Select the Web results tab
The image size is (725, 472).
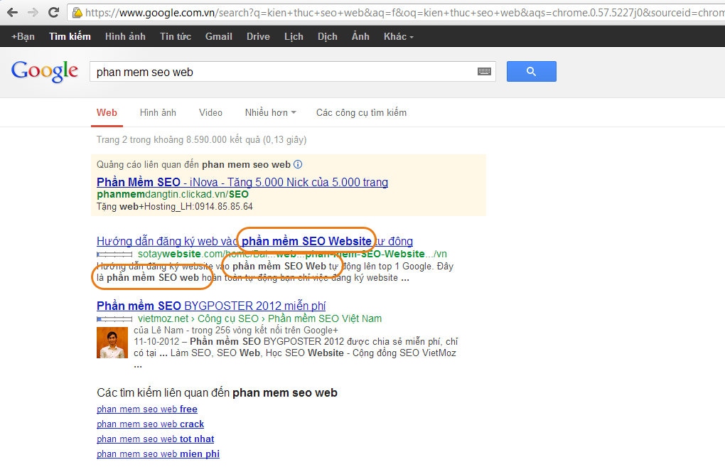coord(107,113)
